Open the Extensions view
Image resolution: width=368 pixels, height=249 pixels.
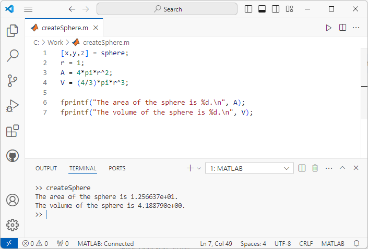click(x=13, y=131)
